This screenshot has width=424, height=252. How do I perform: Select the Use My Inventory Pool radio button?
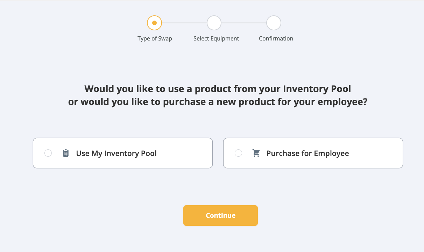[48, 153]
